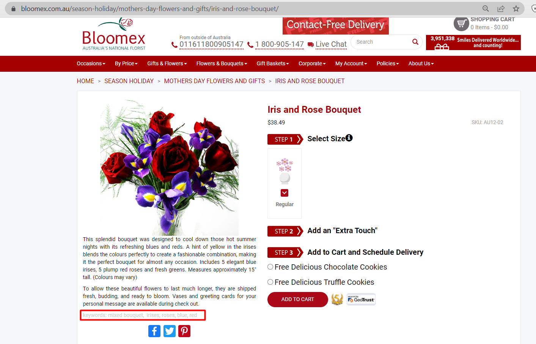The image size is (536, 344).
Task: Open the Flowers & Bouquets menu
Action: (x=222, y=63)
